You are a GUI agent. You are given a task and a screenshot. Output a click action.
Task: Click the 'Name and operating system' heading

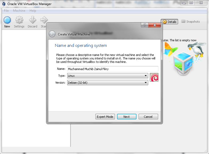click(x=81, y=46)
